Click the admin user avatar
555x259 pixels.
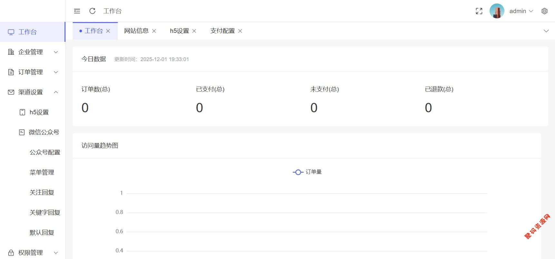(x=497, y=11)
